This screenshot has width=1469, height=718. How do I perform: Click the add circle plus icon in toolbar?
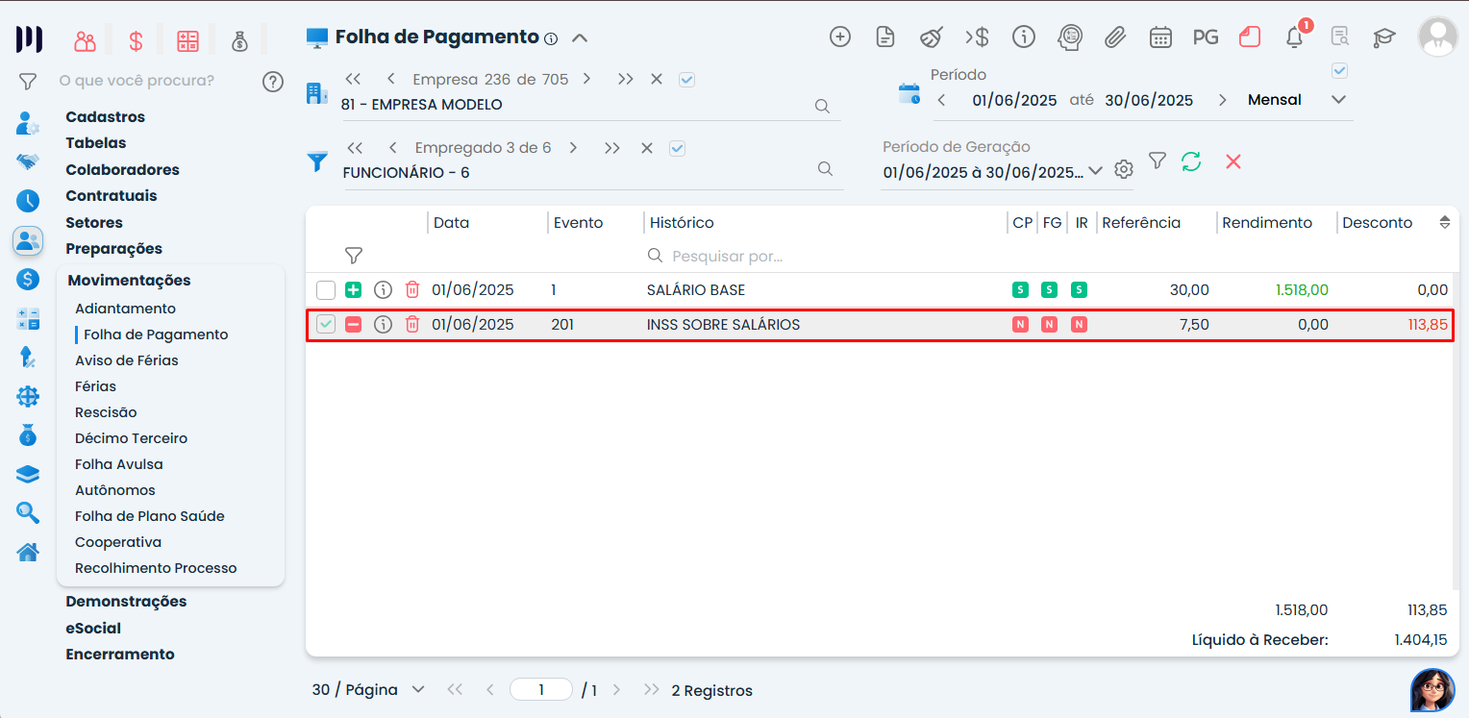click(x=840, y=37)
